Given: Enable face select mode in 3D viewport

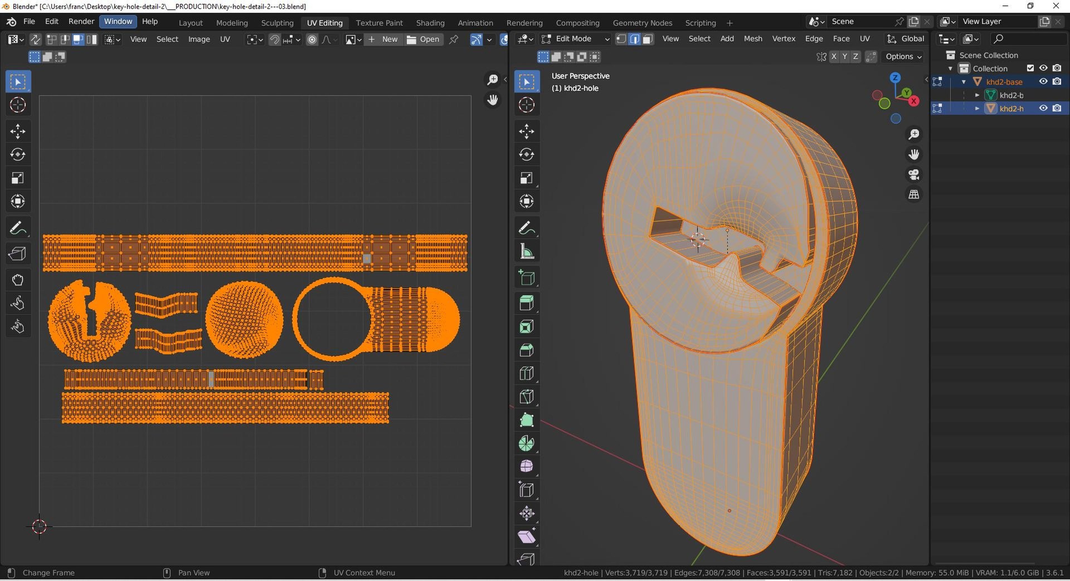Looking at the screenshot, I should coord(648,39).
